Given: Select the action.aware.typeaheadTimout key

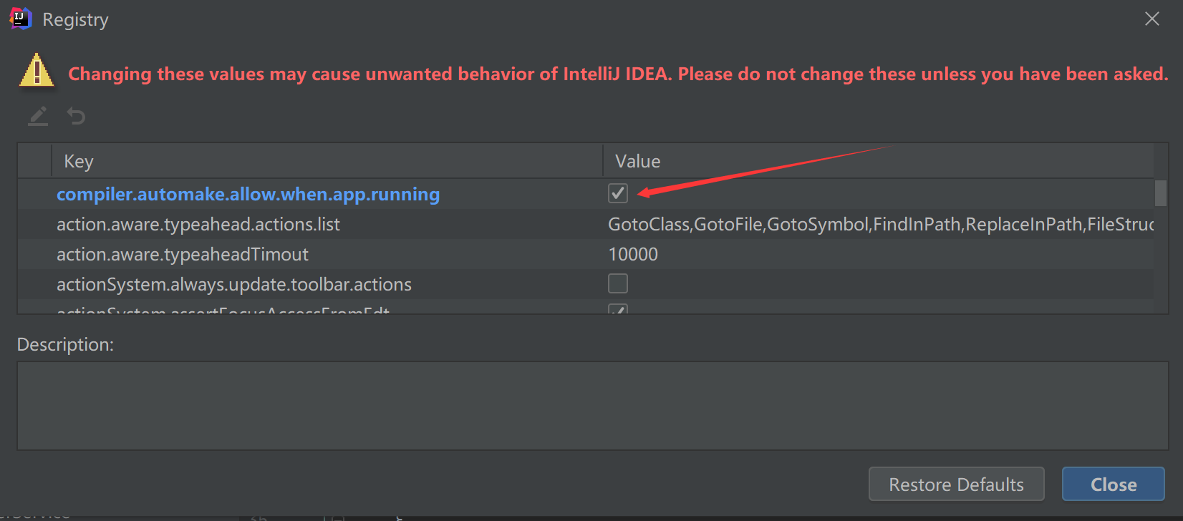Looking at the screenshot, I should (x=183, y=254).
